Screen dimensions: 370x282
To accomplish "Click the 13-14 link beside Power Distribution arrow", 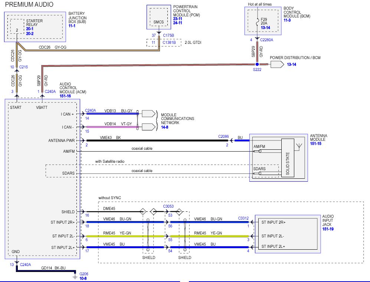I will point(292,64).
